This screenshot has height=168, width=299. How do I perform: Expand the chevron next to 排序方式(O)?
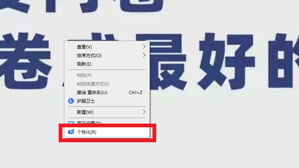[144, 55]
